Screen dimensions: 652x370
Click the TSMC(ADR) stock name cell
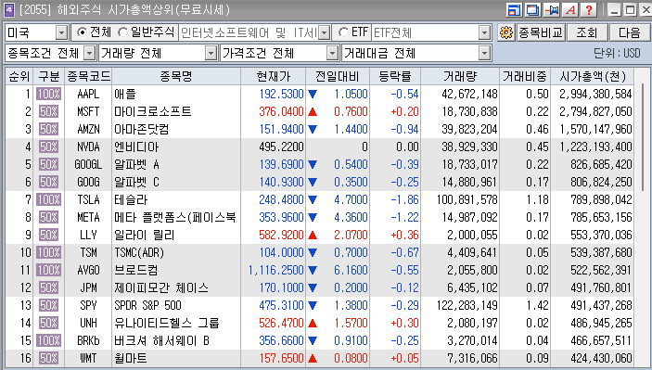(176, 252)
